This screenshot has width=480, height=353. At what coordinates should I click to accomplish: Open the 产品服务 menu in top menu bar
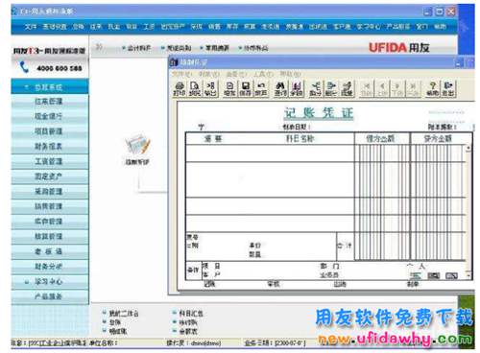[397, 27]
